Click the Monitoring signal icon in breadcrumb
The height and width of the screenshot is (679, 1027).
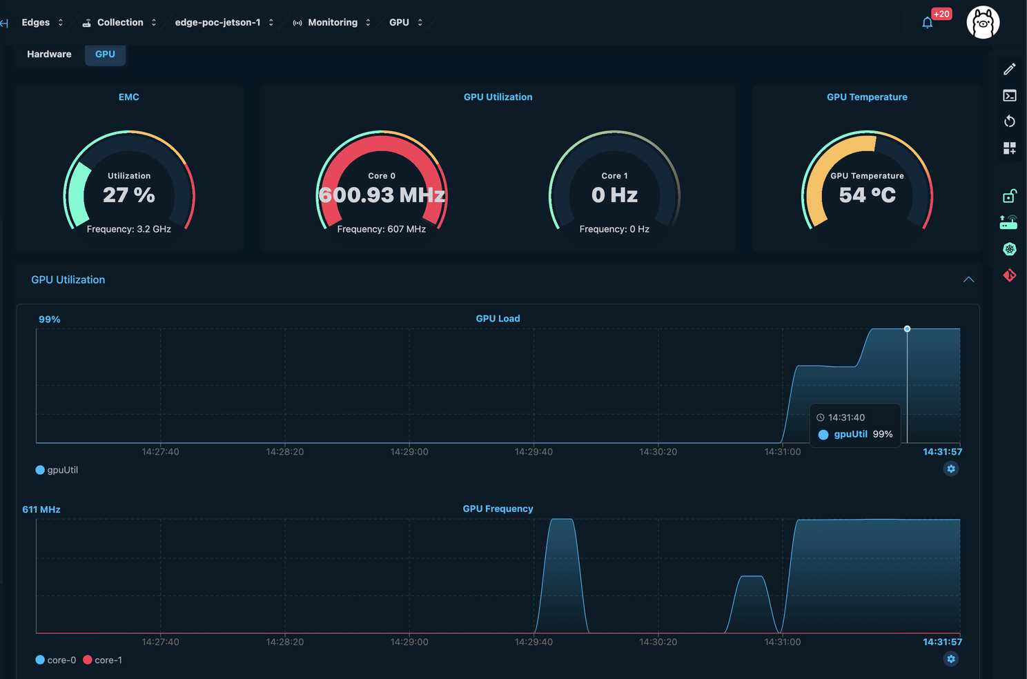pyautogui.click(x=297, y=23)
